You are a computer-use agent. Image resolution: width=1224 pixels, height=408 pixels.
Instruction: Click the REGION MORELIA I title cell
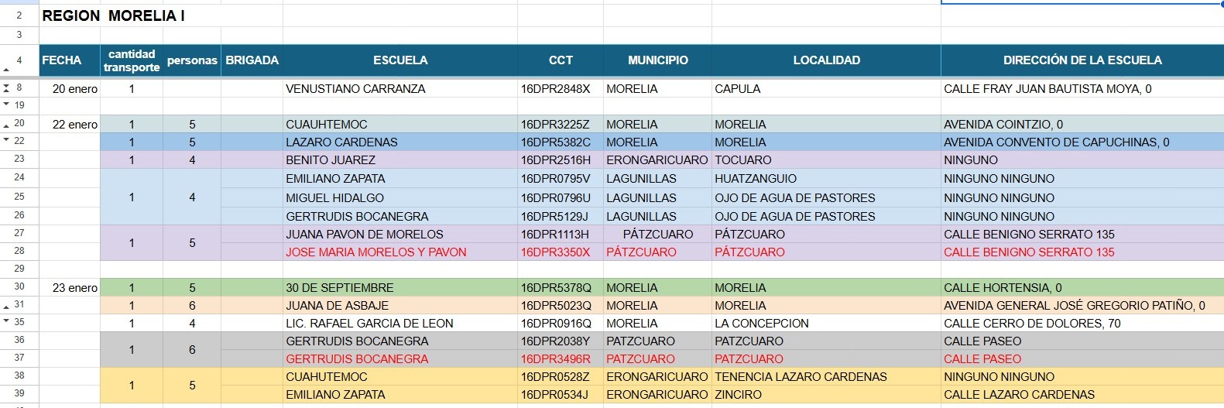point(113,16)
